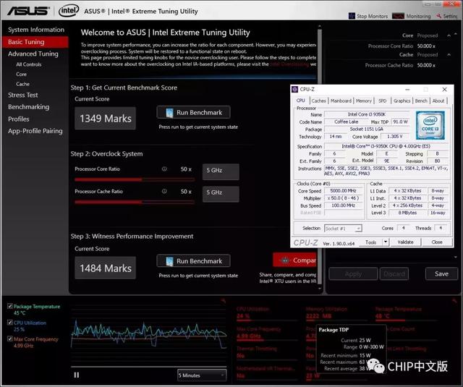Viewport: 463px width, 387px height.
Task: Click the proposed Processor Core Ratio 50.000 x
Action: pos(426,46)
